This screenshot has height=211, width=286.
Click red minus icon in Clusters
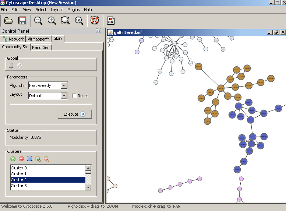21,159
